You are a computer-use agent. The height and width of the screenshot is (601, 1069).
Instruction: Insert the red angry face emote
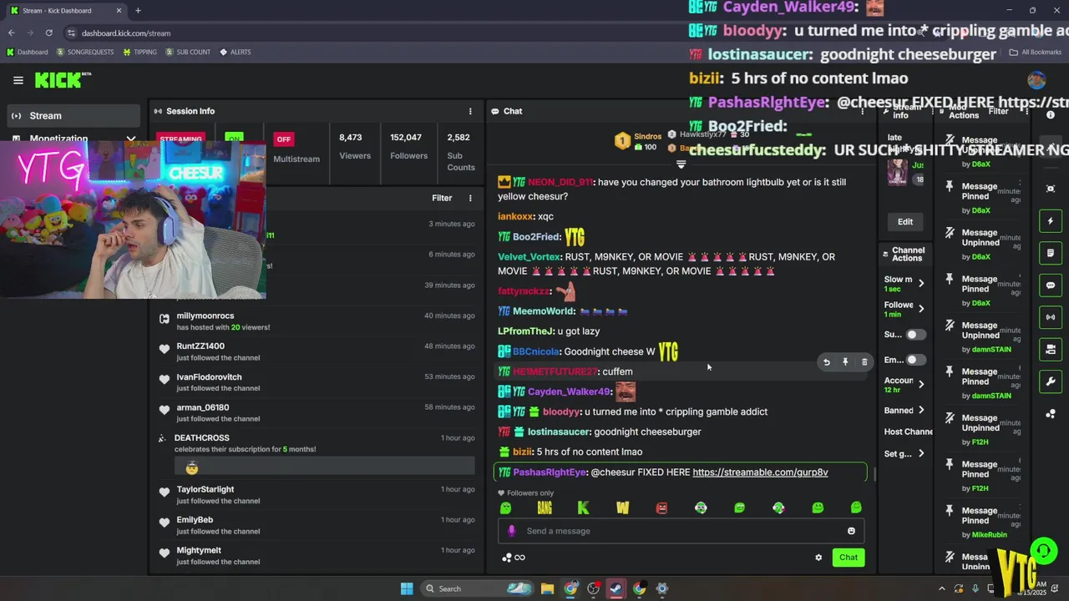click(x=661, y=508)
